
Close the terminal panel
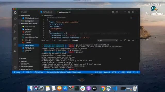point(137,40)
